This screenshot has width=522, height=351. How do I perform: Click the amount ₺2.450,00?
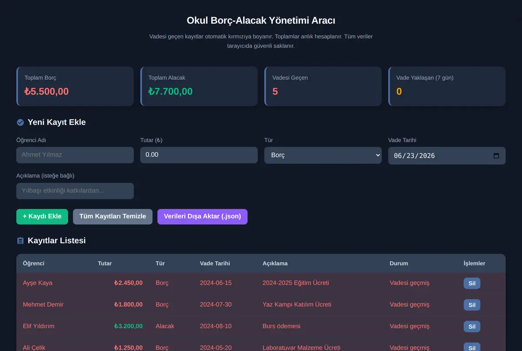click(x=128, y=283)
